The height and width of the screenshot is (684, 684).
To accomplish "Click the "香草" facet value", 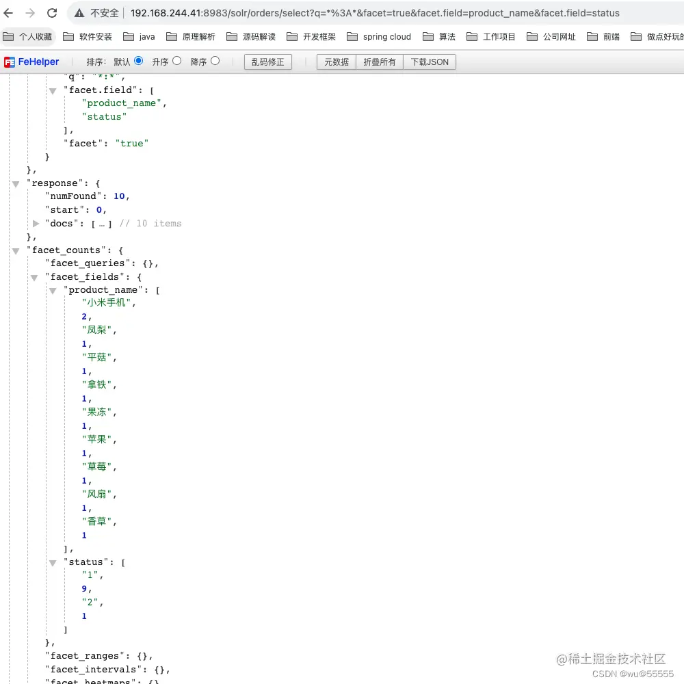I will pos(97,521).
